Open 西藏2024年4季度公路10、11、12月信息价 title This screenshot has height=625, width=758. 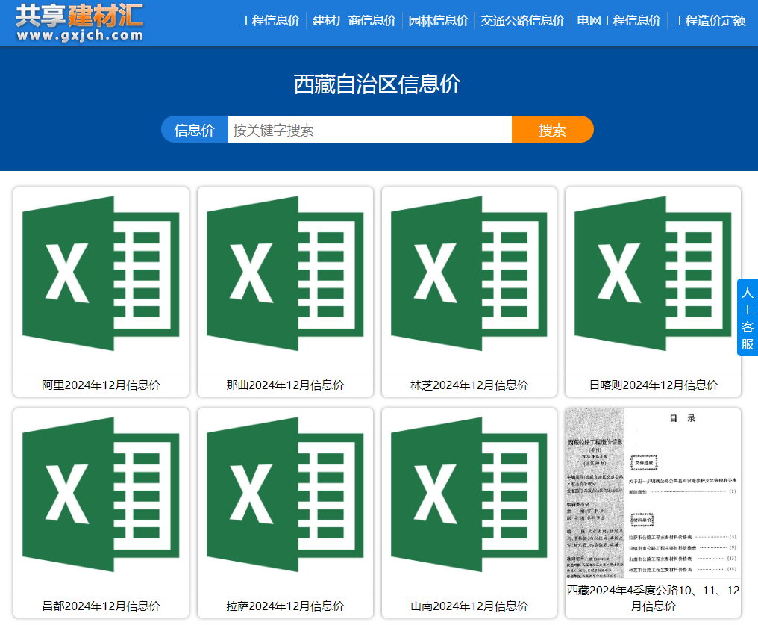653,598
